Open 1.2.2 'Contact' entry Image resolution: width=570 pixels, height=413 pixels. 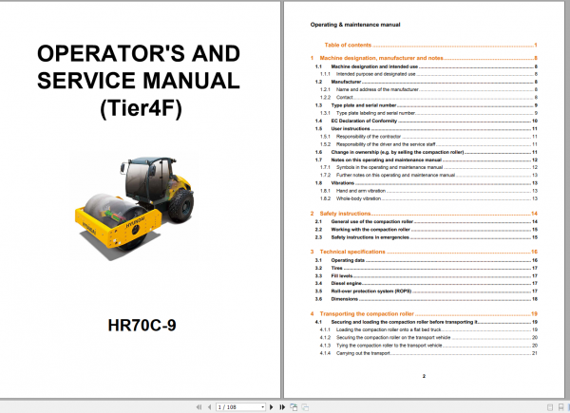coord(428,98)
